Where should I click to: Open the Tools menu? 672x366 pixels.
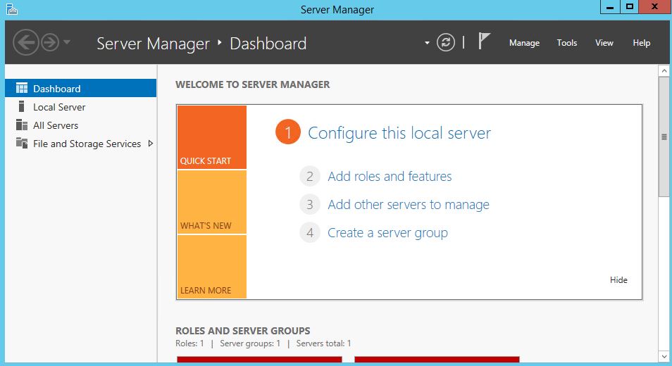coord(567,43)
